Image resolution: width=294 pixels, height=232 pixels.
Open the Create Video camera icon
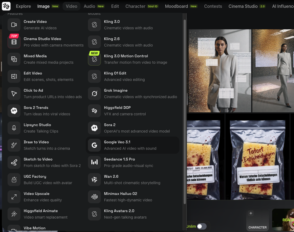[x=14, y=25]
